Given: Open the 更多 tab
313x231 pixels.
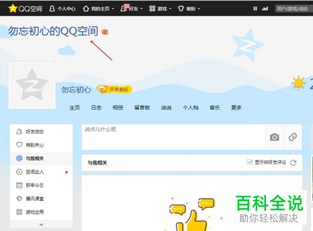Looking at the screenshot, I should [x=236, y=108].
